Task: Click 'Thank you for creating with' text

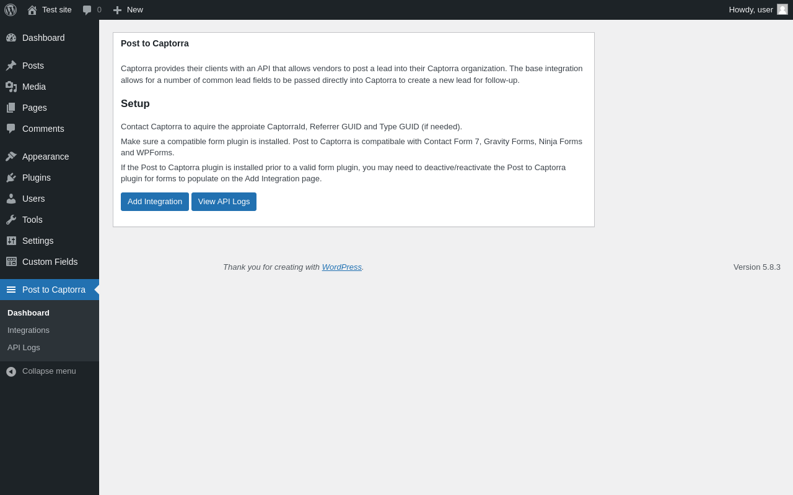Action: point(271,267)
